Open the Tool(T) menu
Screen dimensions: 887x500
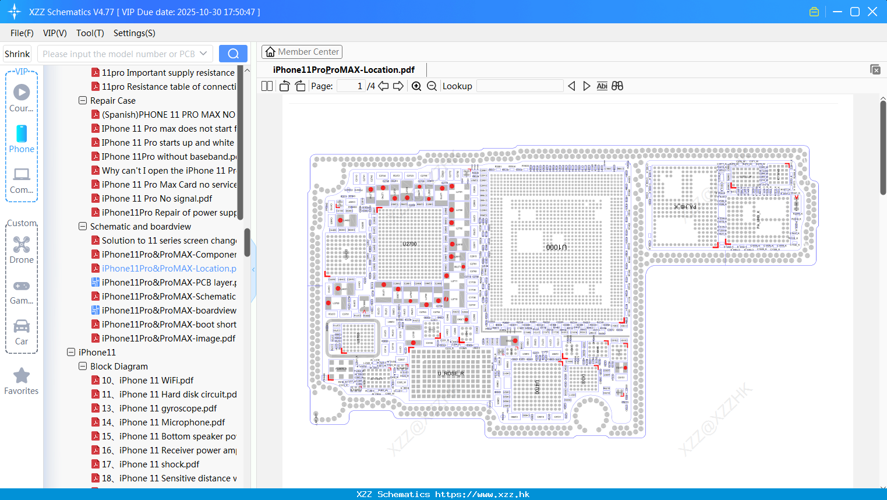click(90, 33)
